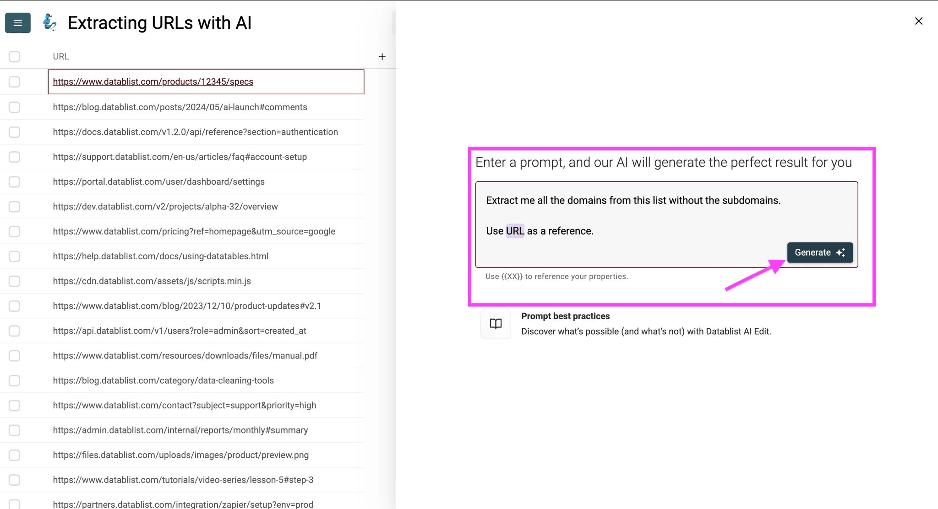Click the book icon next to Prompt best practices
This screenshot has width=938, height=509.
(496, 324)
